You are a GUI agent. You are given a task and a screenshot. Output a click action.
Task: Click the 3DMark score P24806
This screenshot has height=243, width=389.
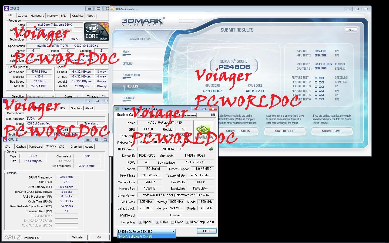point(234,67)
